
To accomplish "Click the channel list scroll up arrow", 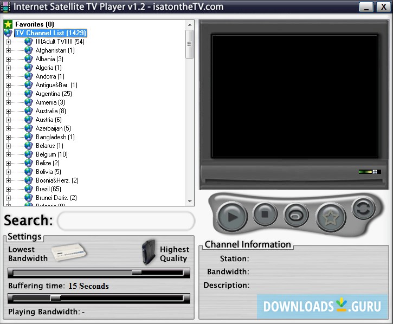I will coord(190,25).
